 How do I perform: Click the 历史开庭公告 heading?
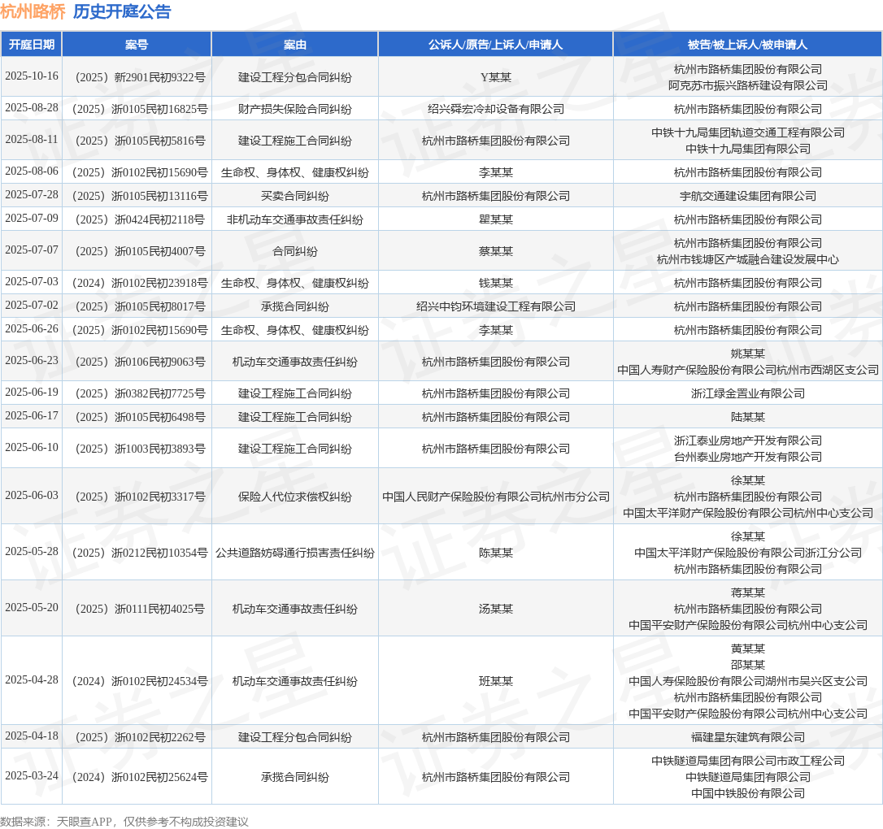(122, 11)
